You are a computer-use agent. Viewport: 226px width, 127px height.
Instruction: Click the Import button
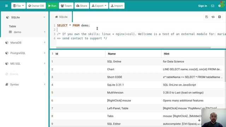117,6
